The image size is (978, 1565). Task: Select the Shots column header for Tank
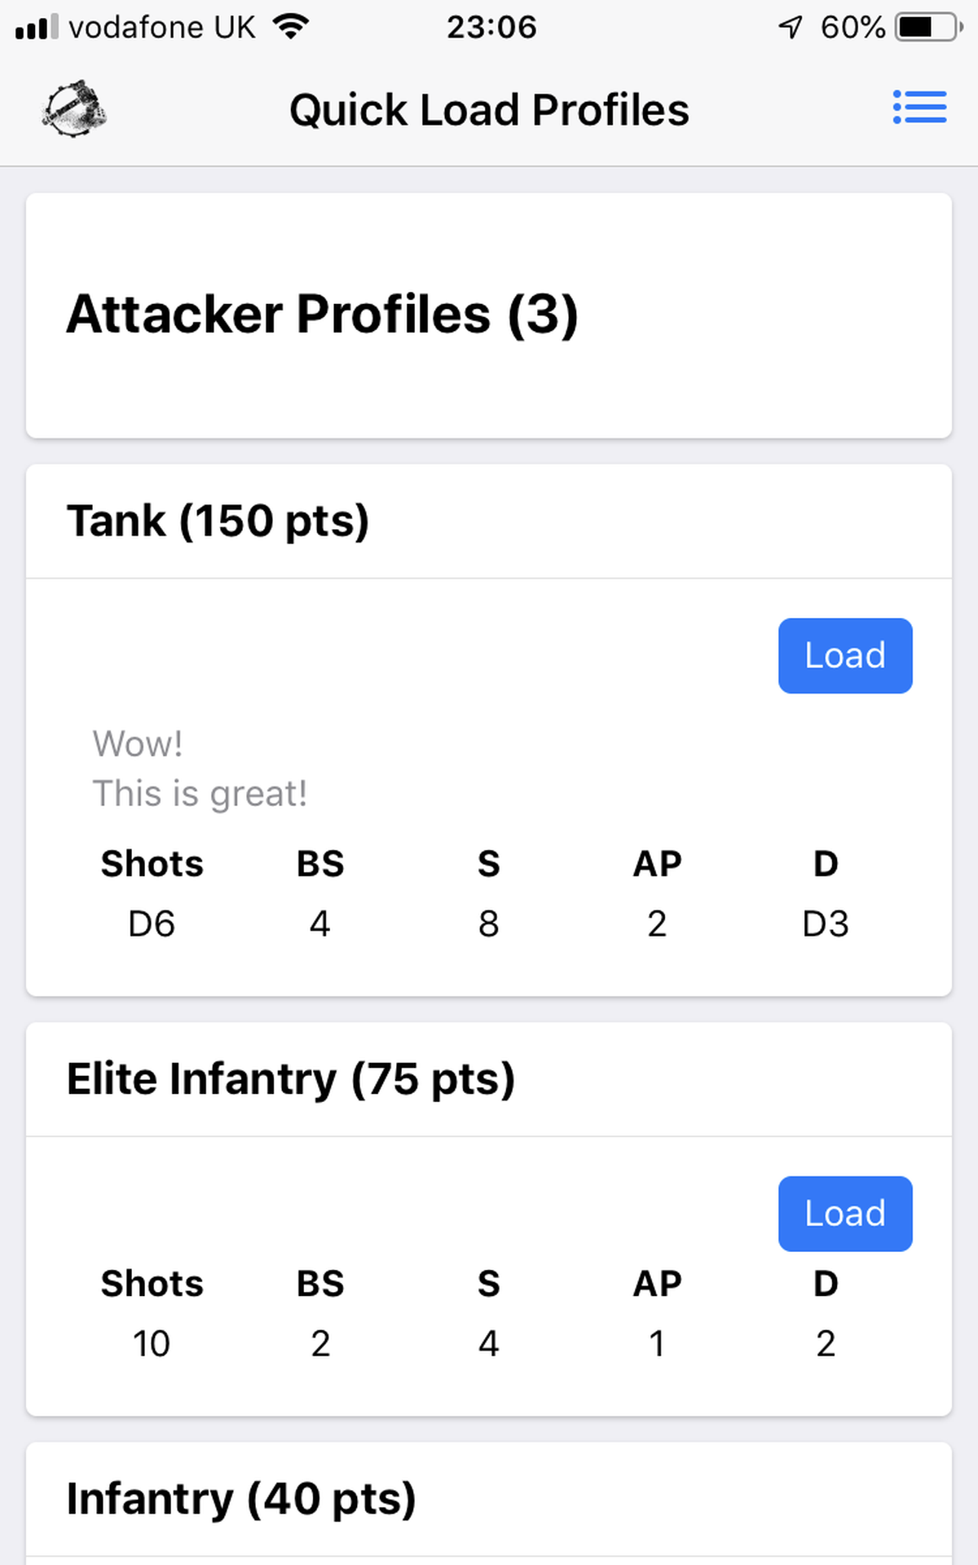152,863
